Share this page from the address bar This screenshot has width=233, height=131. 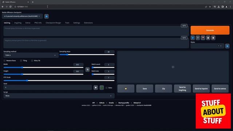coord(206,7)
